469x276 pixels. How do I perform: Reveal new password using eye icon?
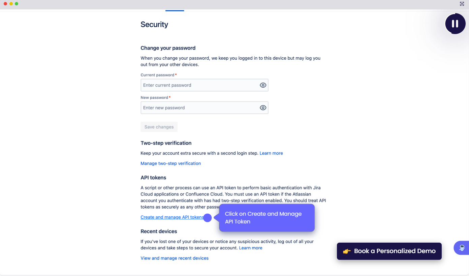coord(263,108)
